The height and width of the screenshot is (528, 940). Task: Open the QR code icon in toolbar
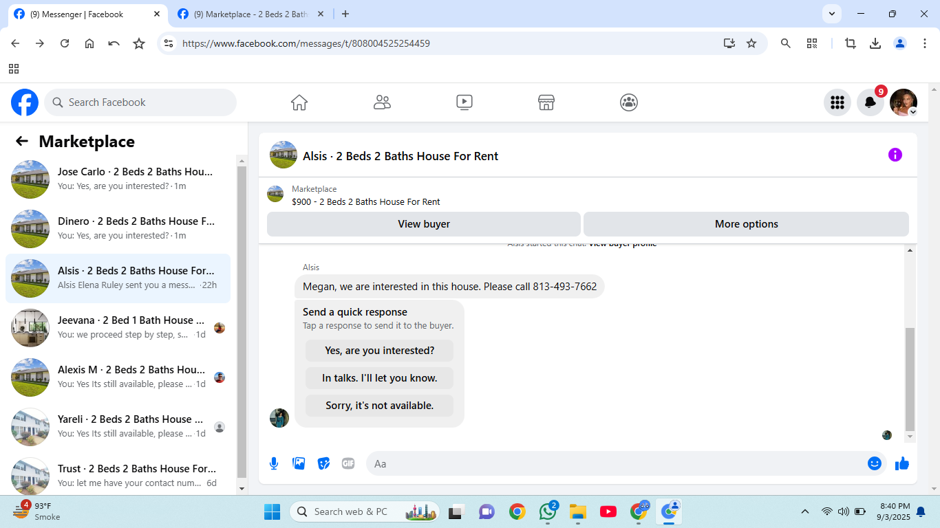click(812, 43)
